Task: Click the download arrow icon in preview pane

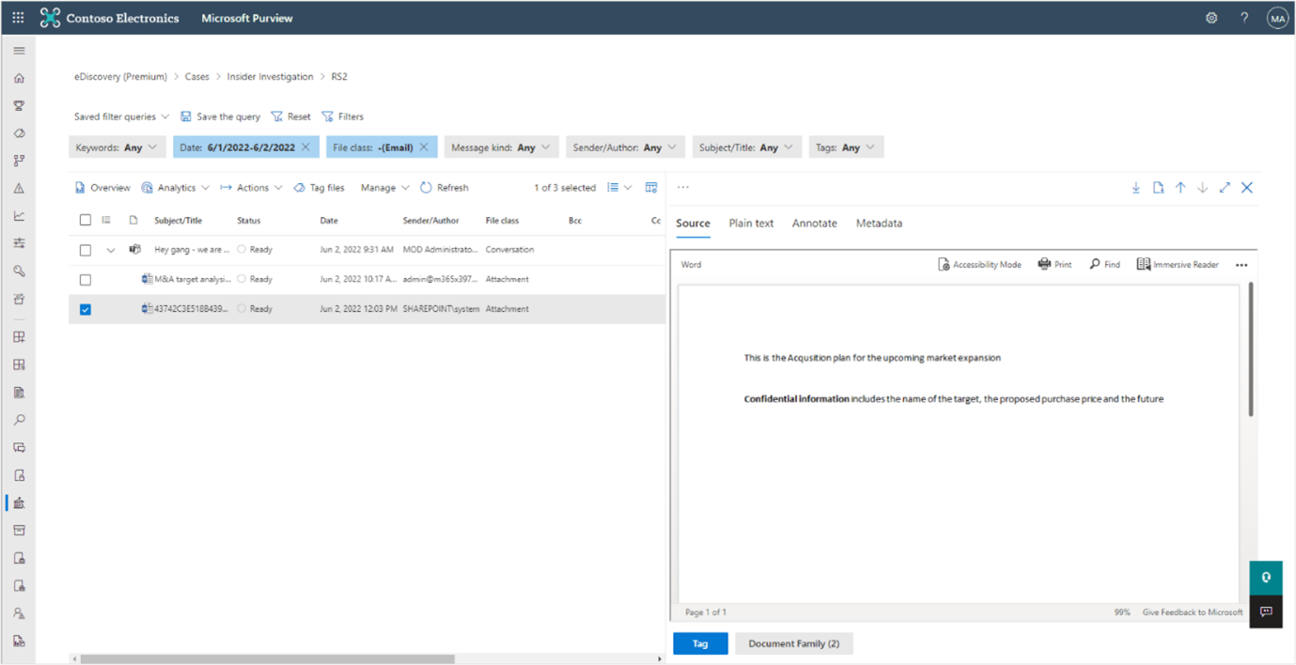Action: 1136,188
